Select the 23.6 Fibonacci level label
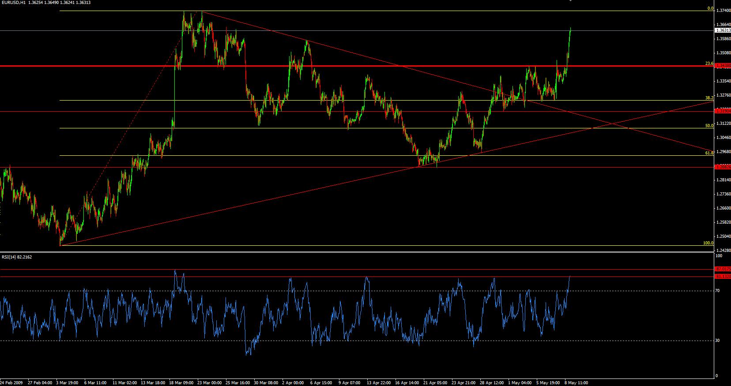The width and height of the screenshot is (731, 386). click(x=709, y=64)
